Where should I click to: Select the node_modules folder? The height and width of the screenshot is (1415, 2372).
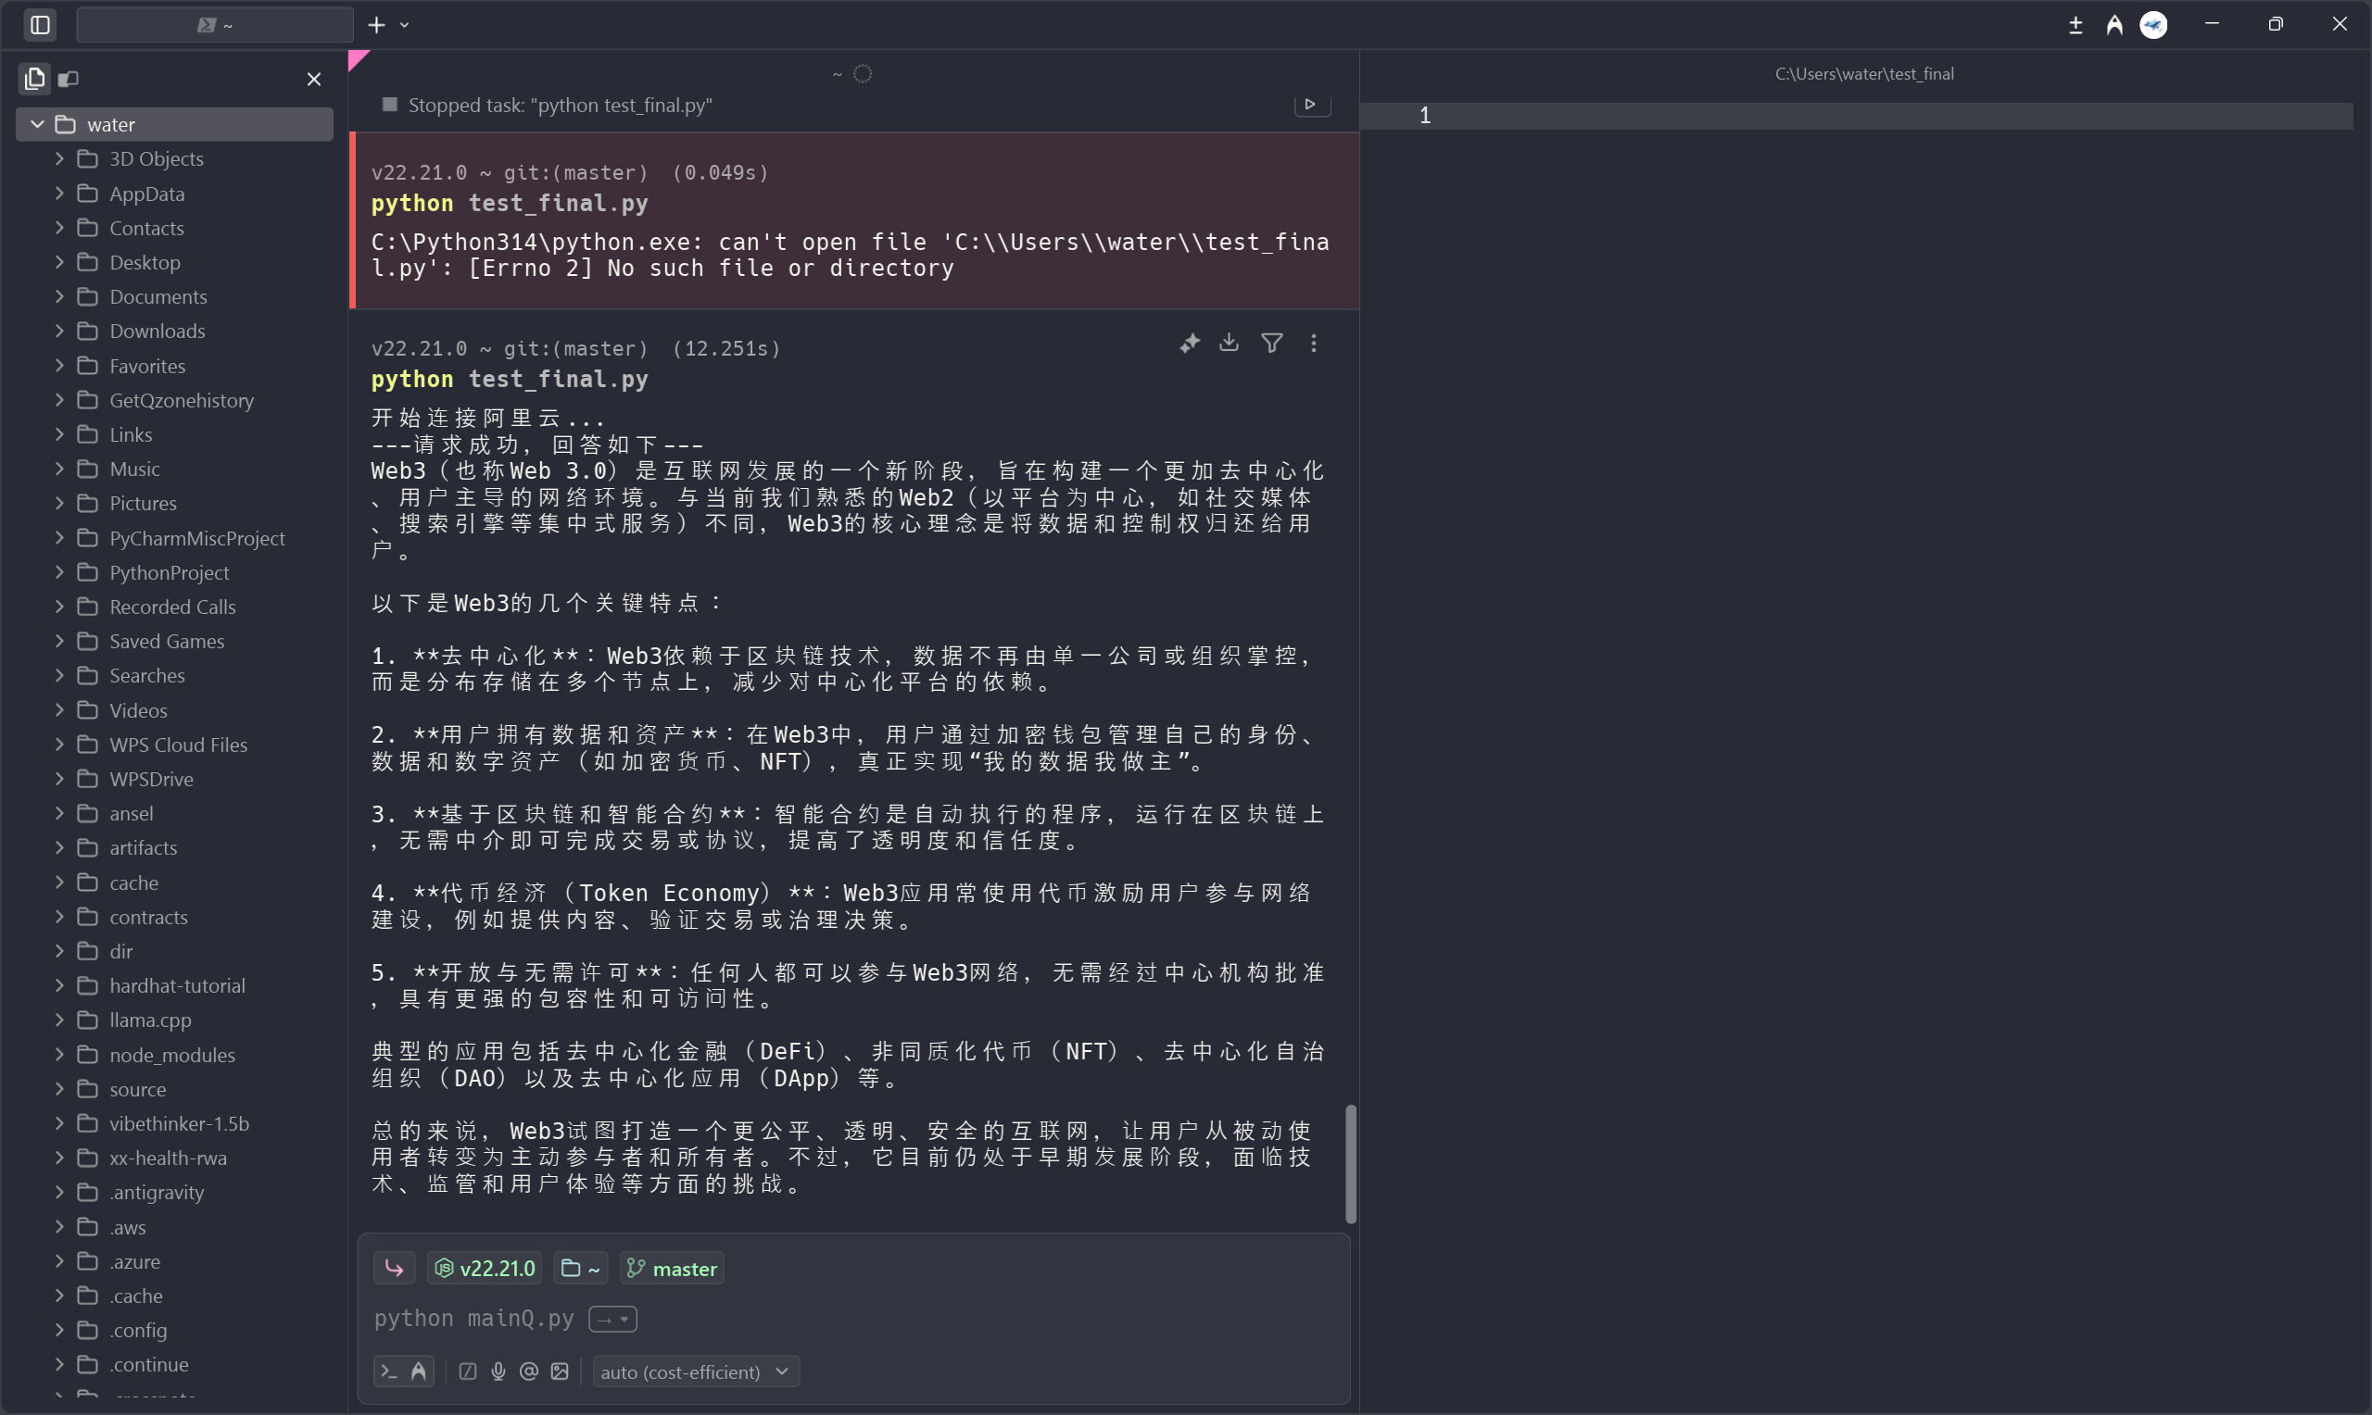175,1054
